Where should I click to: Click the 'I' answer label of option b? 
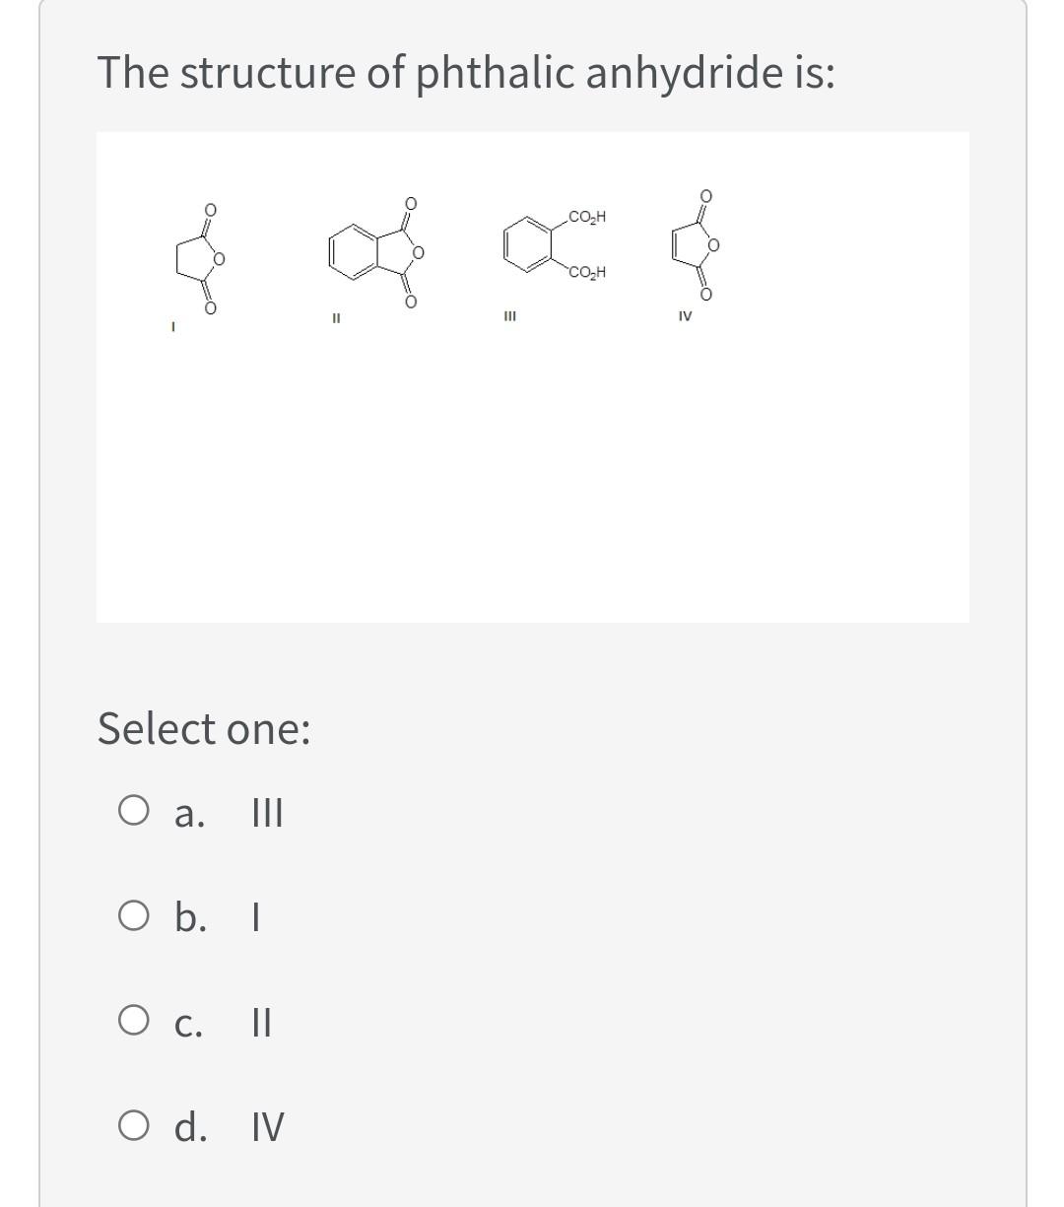(256, 918)
